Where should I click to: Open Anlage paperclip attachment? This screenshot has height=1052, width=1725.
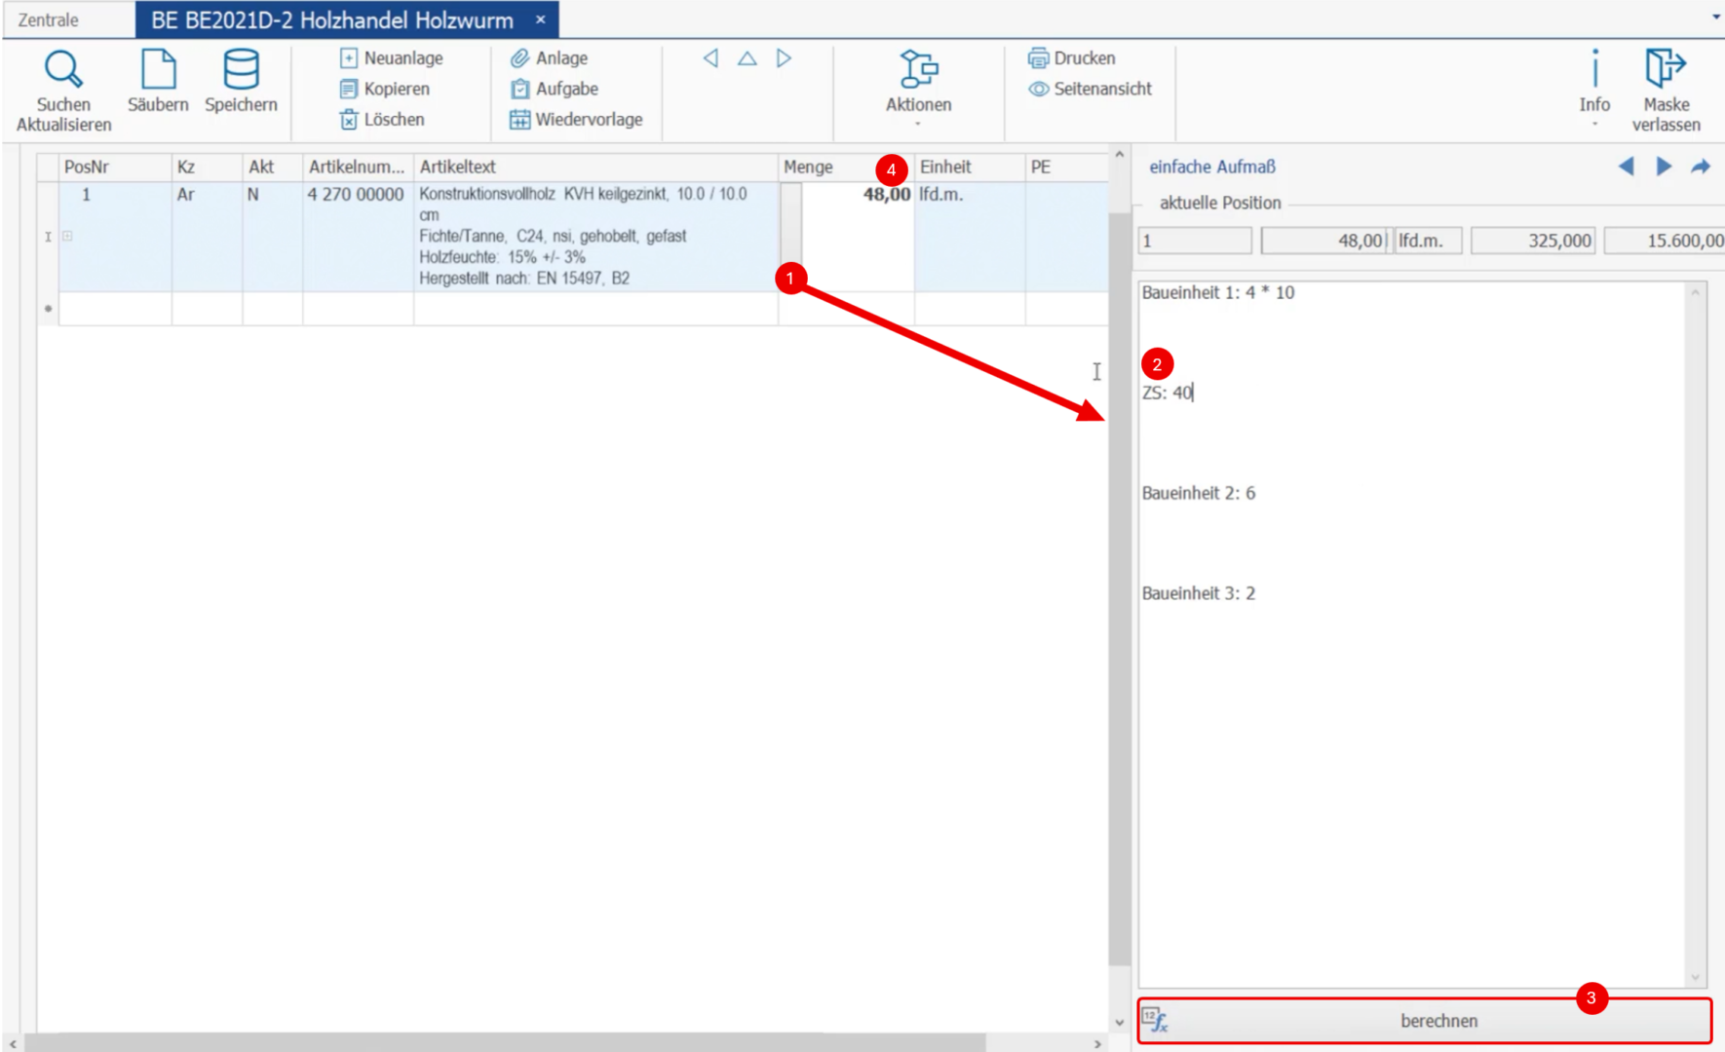[549, 58]
